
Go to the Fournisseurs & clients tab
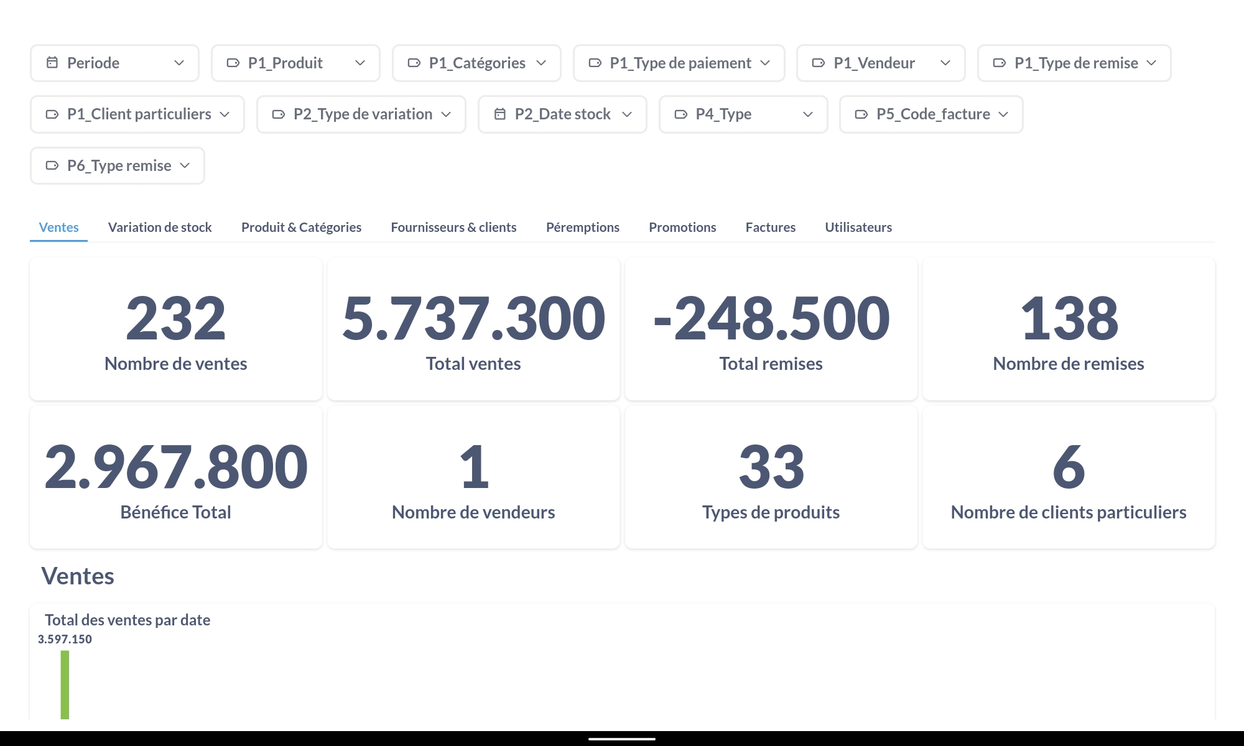point(453,228)
